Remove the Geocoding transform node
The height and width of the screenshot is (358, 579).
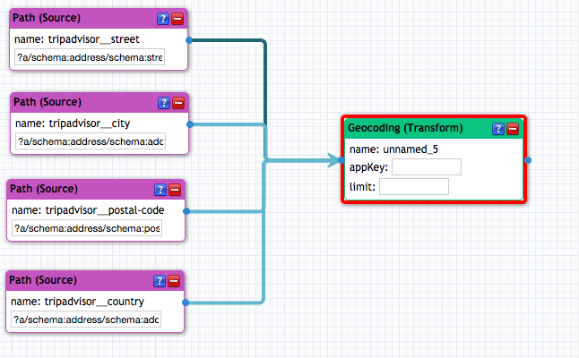(x=513, y=129)
